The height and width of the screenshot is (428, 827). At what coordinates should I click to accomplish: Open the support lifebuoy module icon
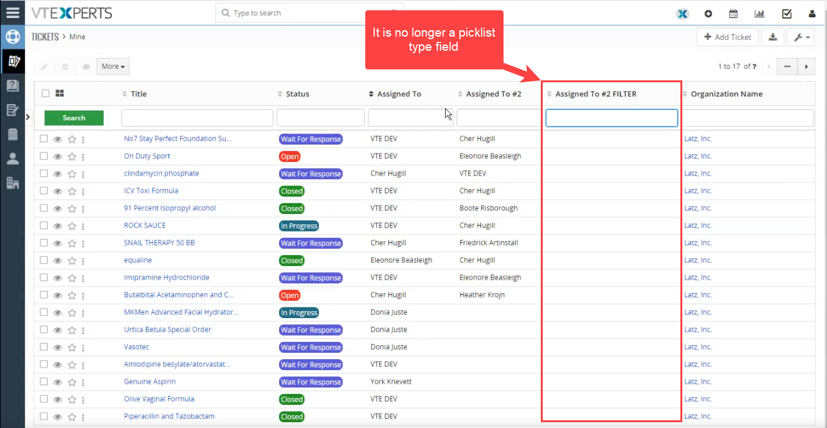pos(12,37)
